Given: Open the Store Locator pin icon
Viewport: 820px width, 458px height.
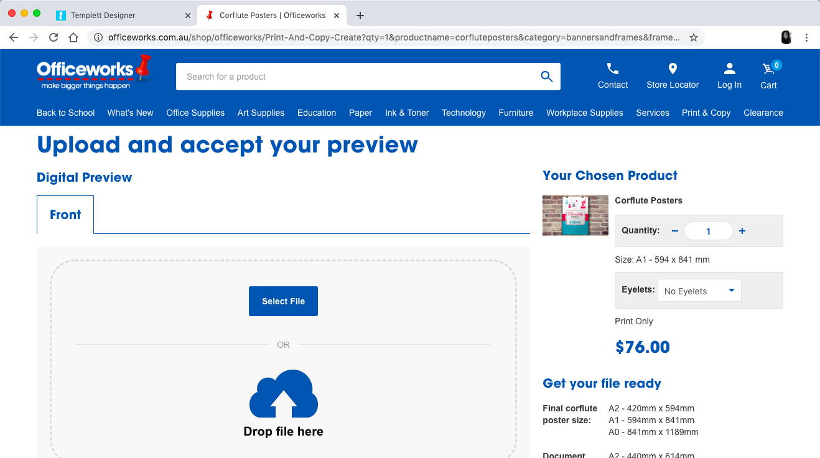Looking at the screenshot, I should (x=673, y=68).
